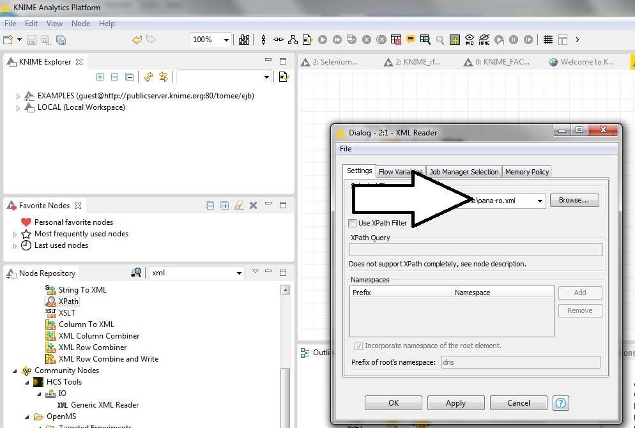This screenshot has width=635, height=428.
Task: Open the File menu in main menu bar
Action: click(10, 24)
